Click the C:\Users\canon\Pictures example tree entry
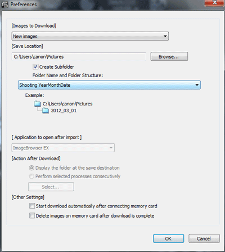 67,104
